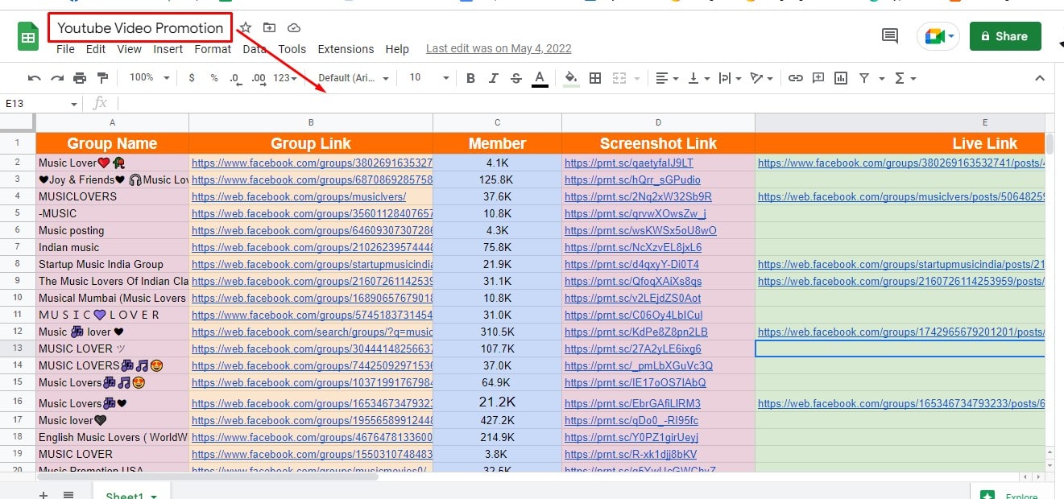Click the Merge cells icon

pyautogui.click(x=619, y=78)
